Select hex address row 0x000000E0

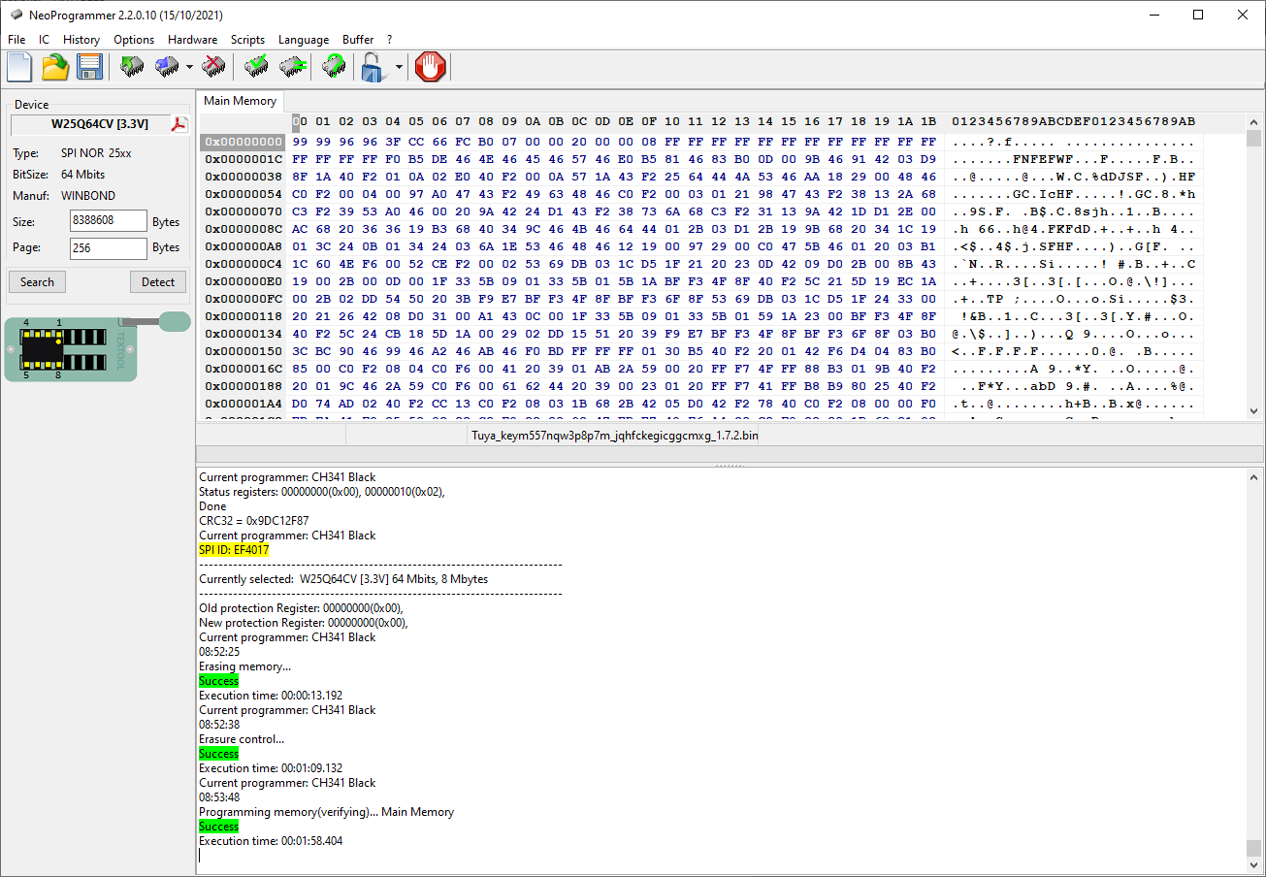(x=243, y=281)
